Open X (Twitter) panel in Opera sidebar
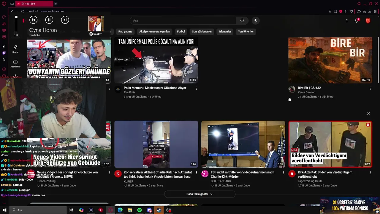 [4, 59]
